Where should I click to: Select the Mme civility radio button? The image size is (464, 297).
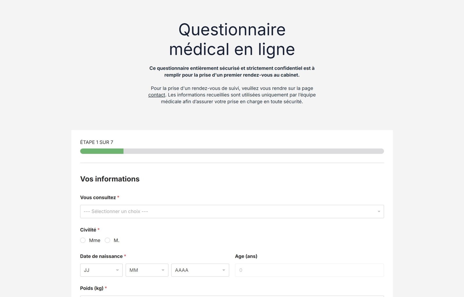[x=83, y=240]
